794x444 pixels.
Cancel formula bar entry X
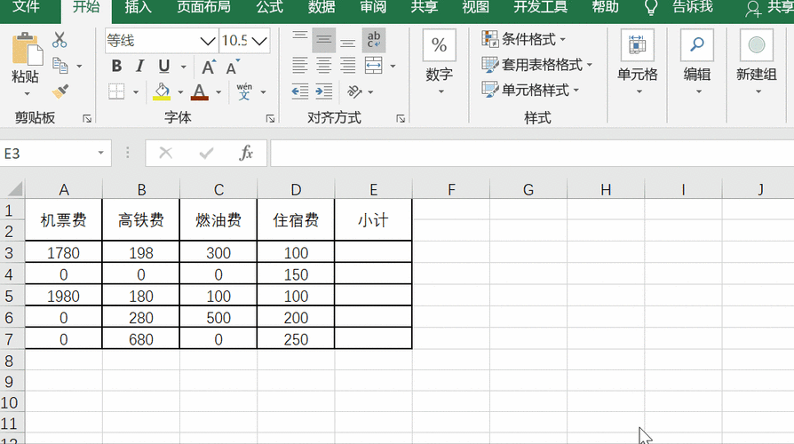(x=165, y=153)
